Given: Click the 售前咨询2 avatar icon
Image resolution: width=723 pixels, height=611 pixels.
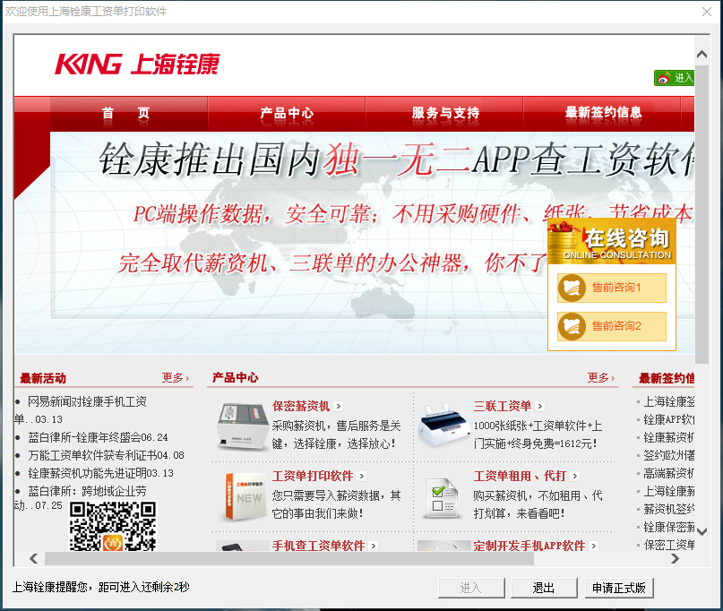Looking at the screenshot, I should tap(572, 326).
